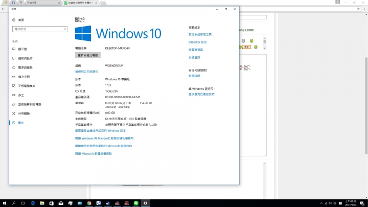368x207 pixels.
Task: Launch Microsoft Edge from taskbar
Action: (33, 203)
